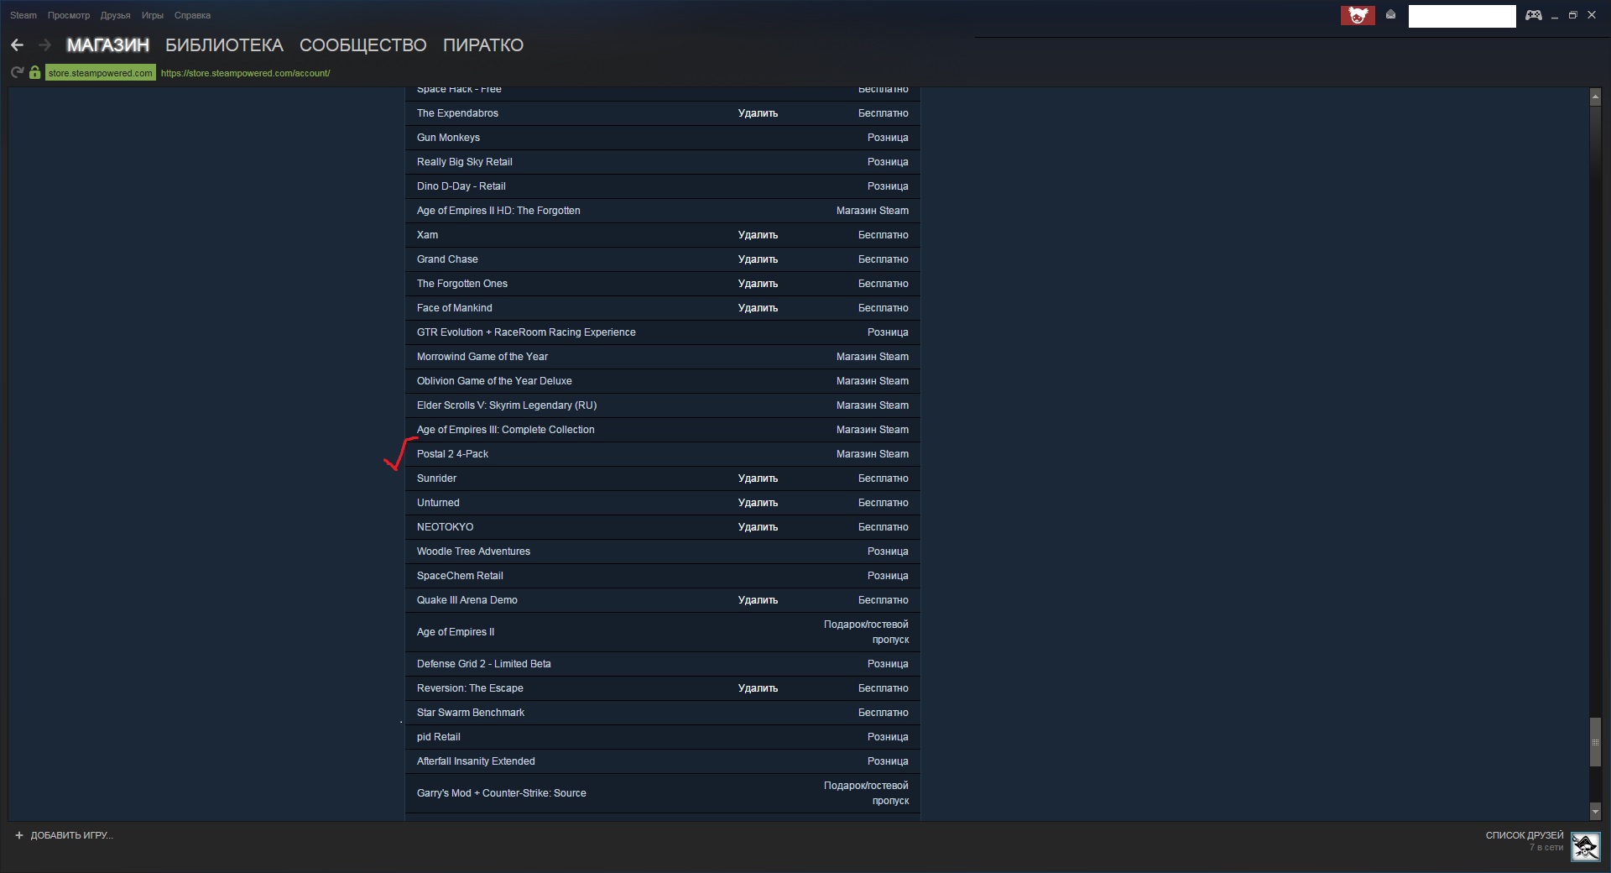This screenshot has height=873, width=1611.
Task: Open СПИСОК ДРУЗЕЙ friends list
Action: (1525, 835)
